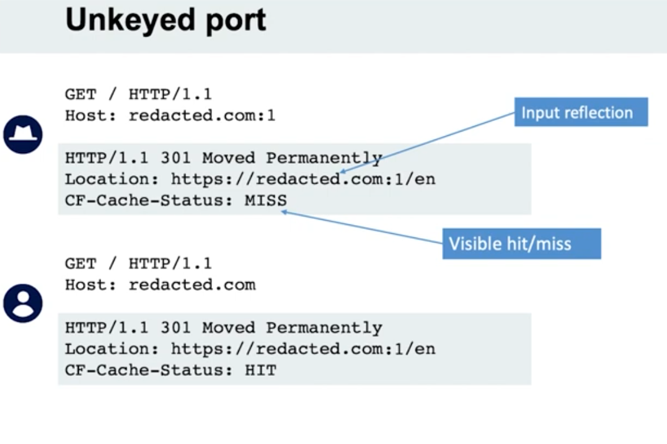The height and width of the screenshot is (444, 667).
Task: Click the victim user profile icon
Action: point(23,303)
